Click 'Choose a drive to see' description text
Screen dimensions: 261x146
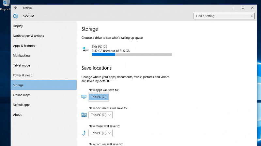tap(112, 38)
